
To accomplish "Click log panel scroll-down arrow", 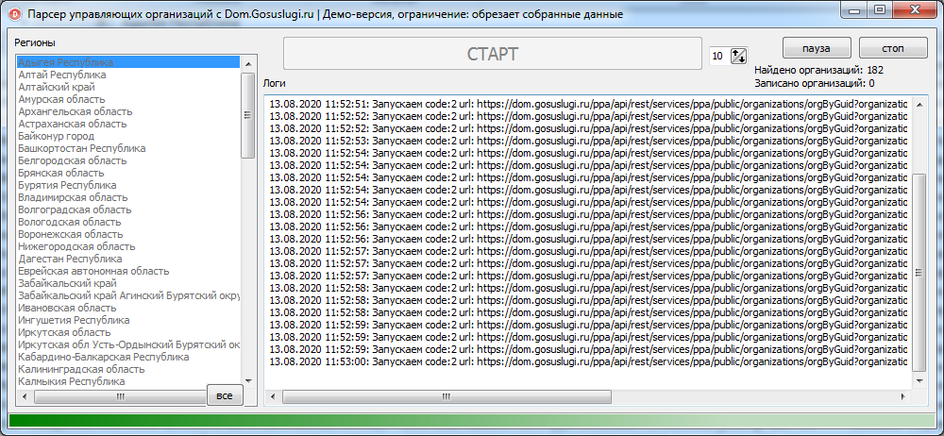I will pyautogui.click(x=920, y=378).
